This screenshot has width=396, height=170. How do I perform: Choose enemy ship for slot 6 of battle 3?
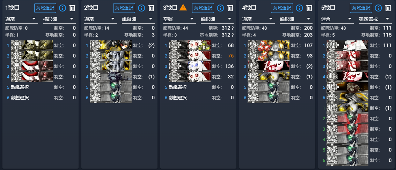pyautogui.click(x=178, y=98)
